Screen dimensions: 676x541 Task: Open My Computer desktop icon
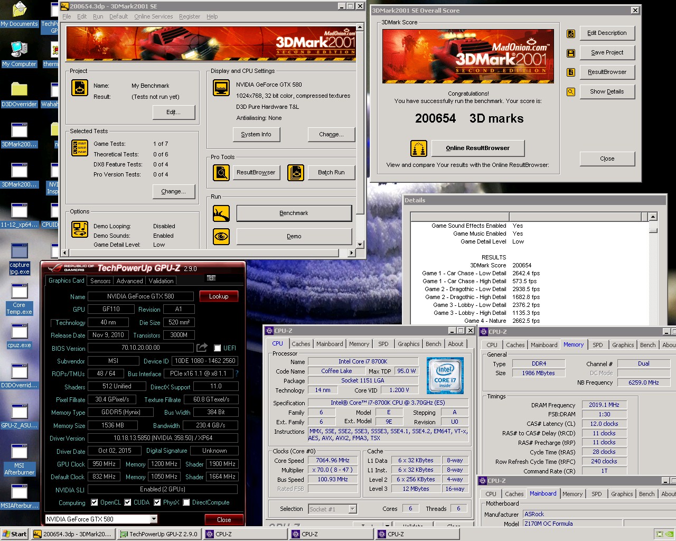point(19,54)
